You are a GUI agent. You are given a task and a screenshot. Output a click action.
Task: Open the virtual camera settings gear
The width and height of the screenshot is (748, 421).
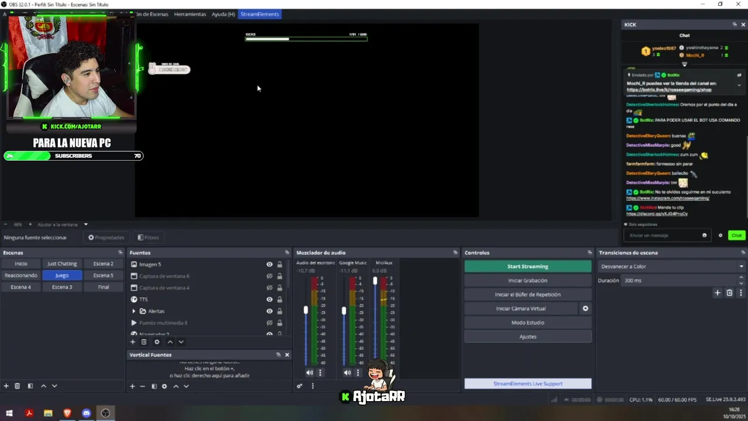586,309
